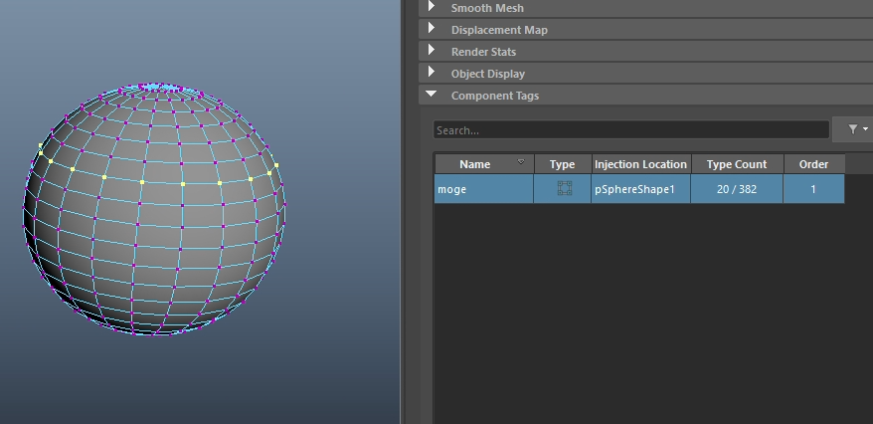Sort tags by Name column header
Viewport: 873px width, 424px height.
point(484,164)
